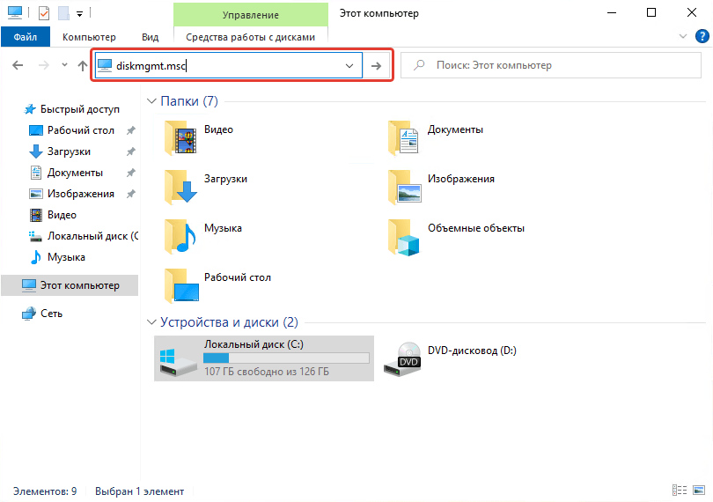Click the C: drive free space bar
The height and width of the screenshot is (502, 713).
[286, 358]
